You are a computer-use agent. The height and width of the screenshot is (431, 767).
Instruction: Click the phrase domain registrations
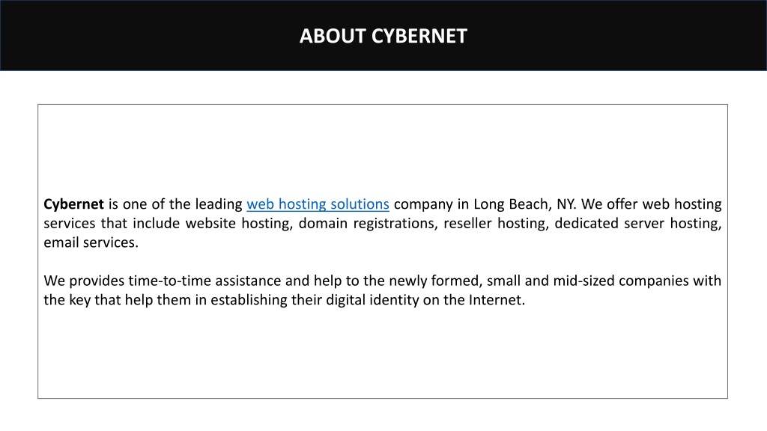click(x=368, y=223)
